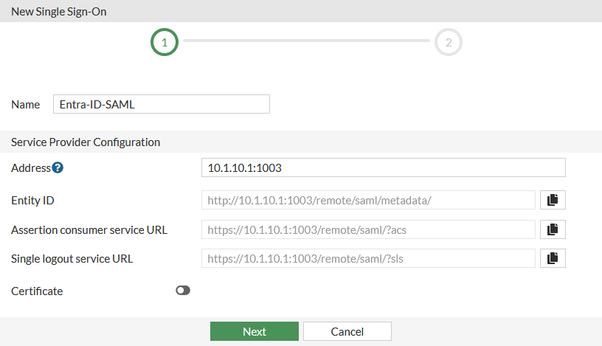Enable the Certificate toggle switch

point(183,291)
